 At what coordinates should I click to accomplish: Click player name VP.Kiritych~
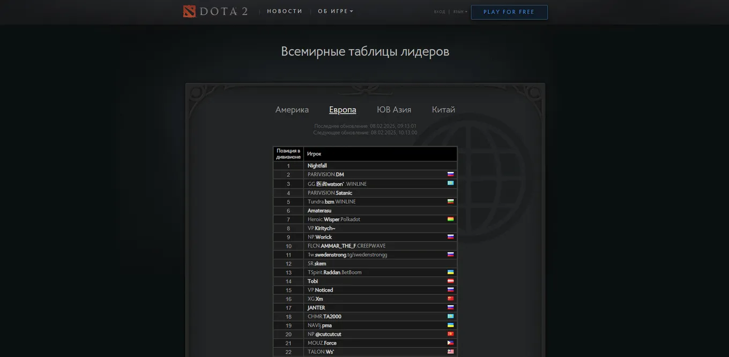click(322, 228)
